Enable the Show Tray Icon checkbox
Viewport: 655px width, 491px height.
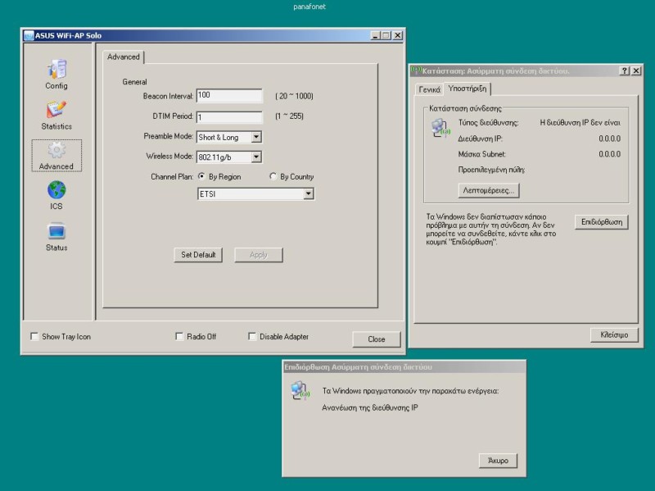[34, 336]
